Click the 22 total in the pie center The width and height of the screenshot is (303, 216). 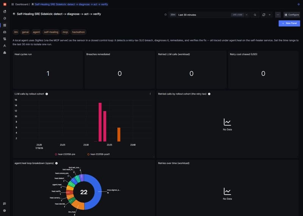[x=84, y=192]
